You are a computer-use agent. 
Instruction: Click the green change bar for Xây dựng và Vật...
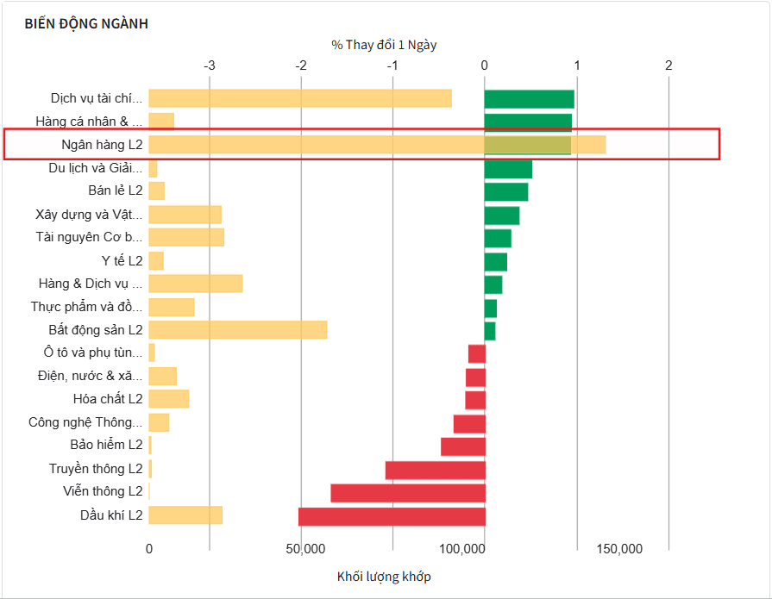[x=502, y=215]
